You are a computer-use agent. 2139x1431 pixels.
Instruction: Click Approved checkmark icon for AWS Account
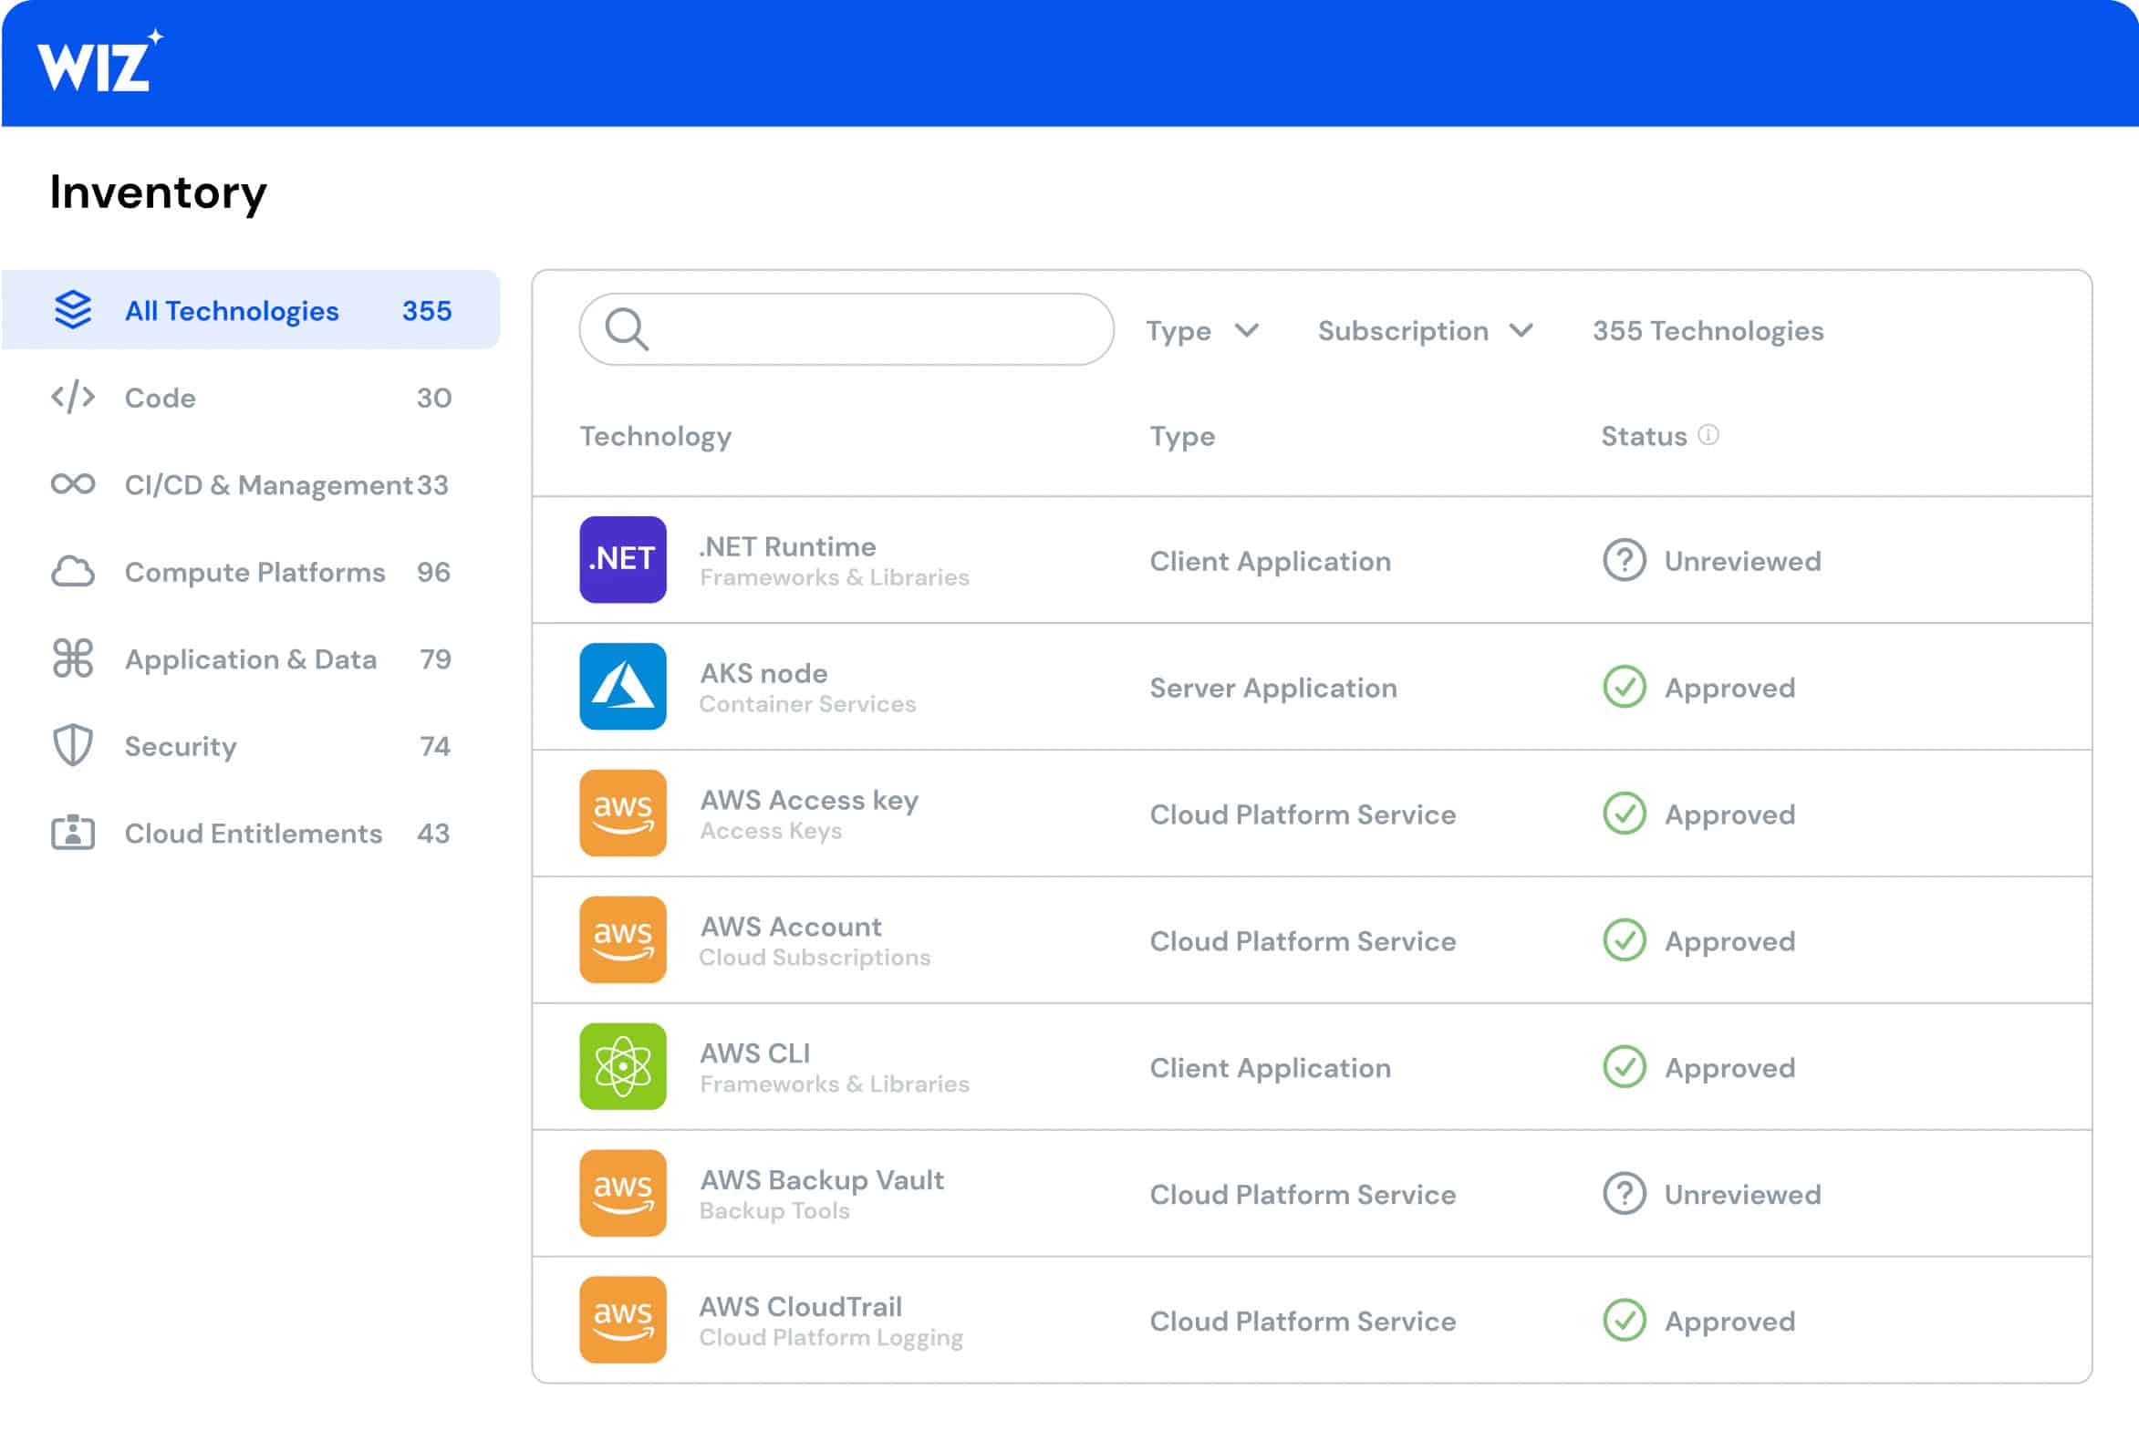(x=1625, y=941)
